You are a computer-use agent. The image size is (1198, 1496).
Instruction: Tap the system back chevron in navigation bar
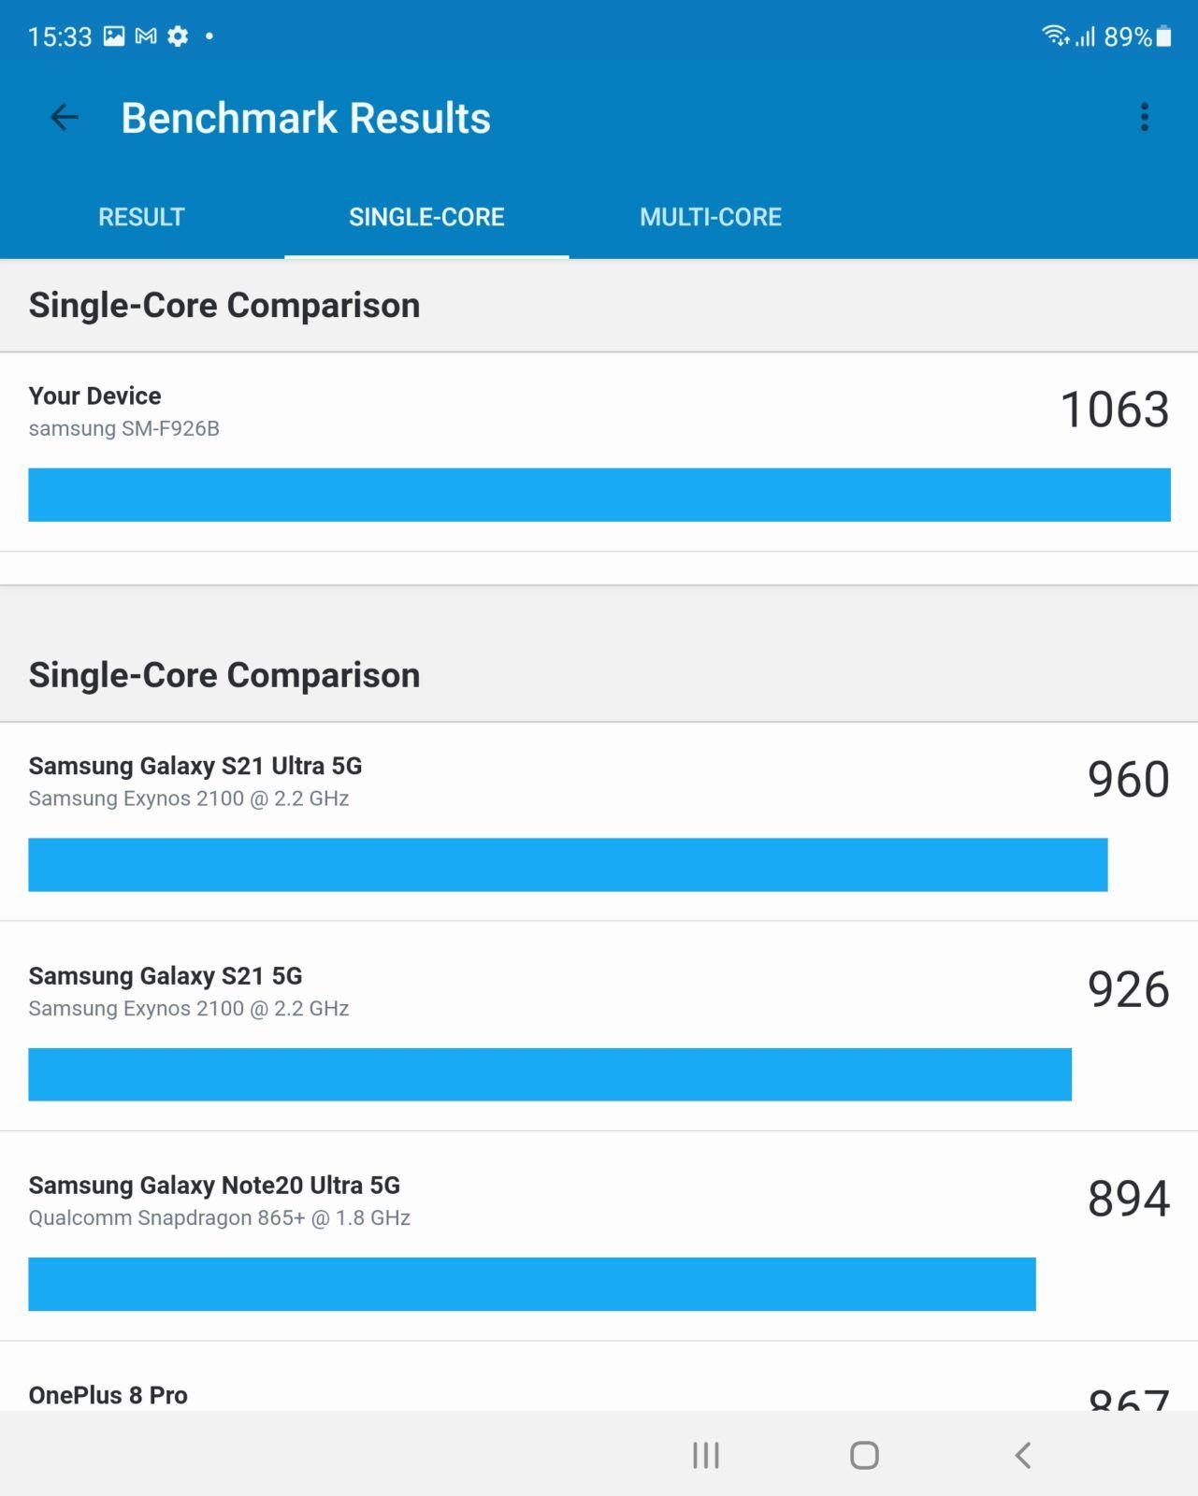1023,1455
